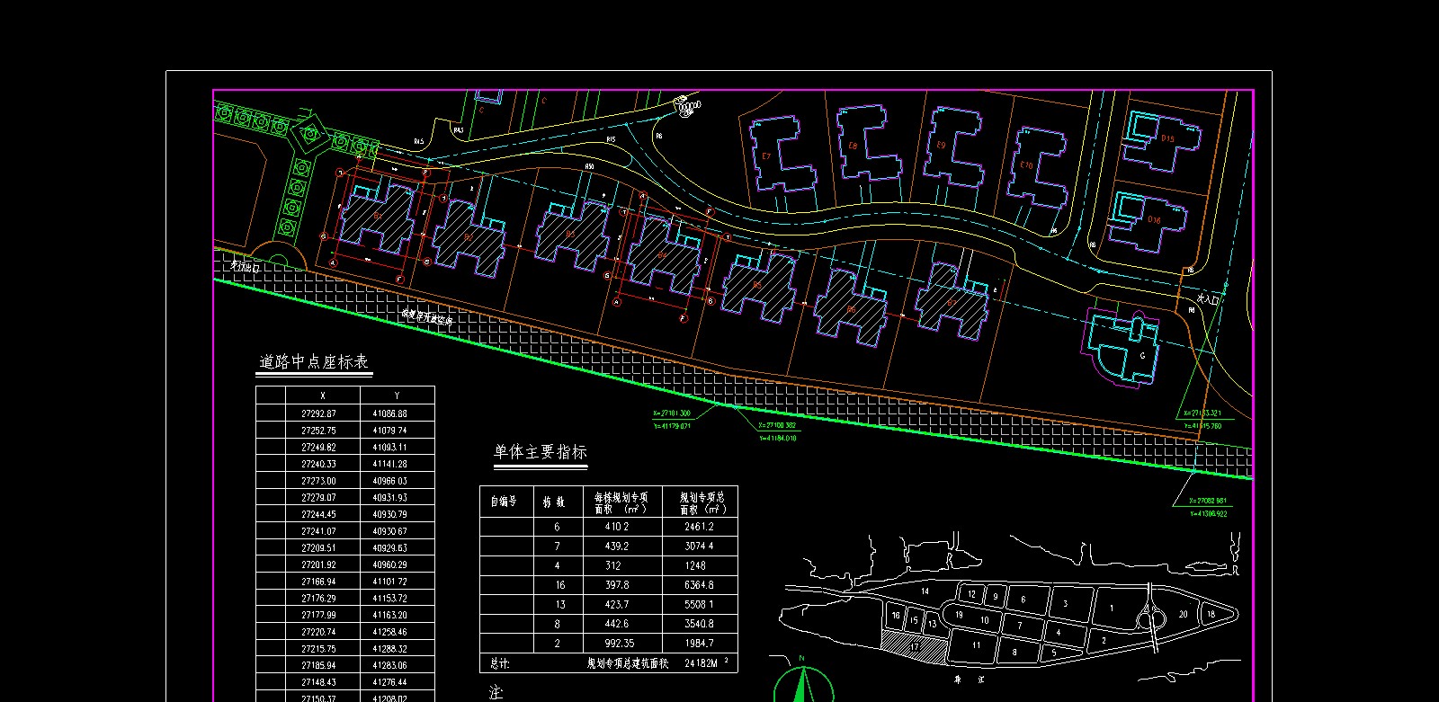The height and width of the screenshot is (702, 1439).
Task: Click the 道路中点座标表 table title
Action: pyautogui.click(x=314, y=362)
